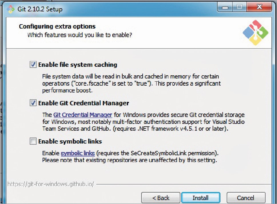Click the disabled maximize window button

(240, 7)
